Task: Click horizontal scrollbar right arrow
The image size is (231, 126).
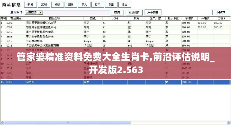Action: point(228,122)
